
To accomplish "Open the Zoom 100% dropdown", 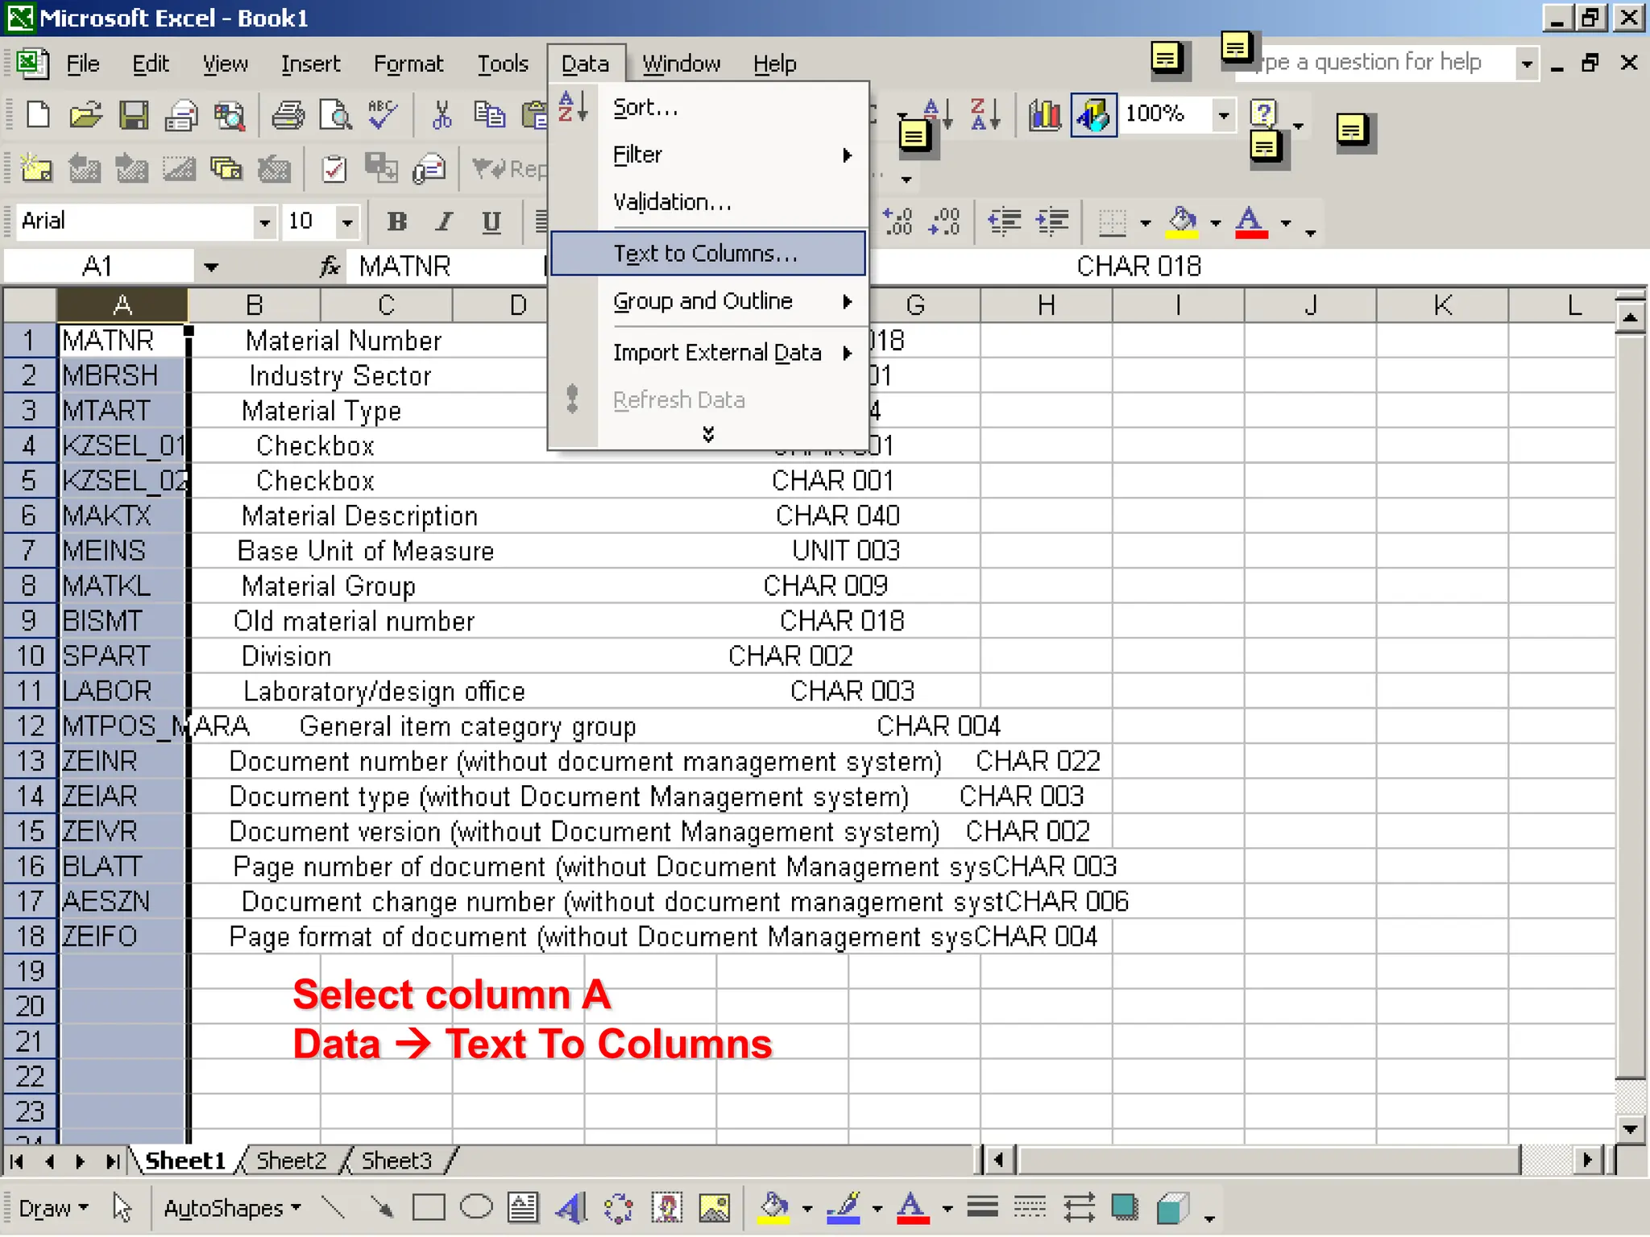I will (x=1223, y=115).
